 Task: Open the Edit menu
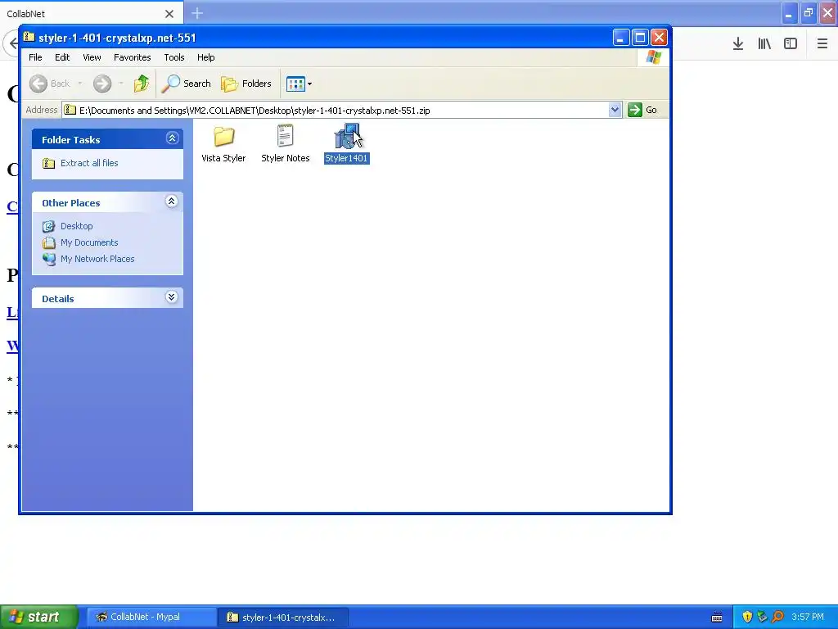click(x=62, y=57)
